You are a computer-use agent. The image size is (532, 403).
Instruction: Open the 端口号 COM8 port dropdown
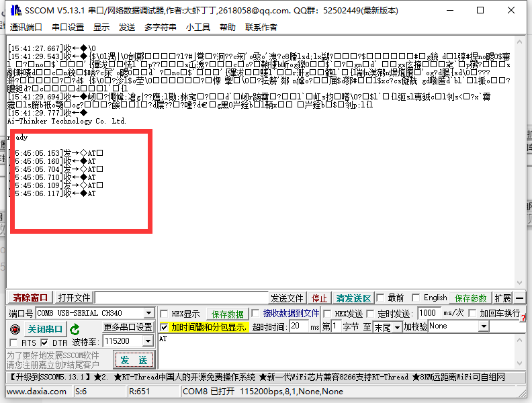coord(148,313)
